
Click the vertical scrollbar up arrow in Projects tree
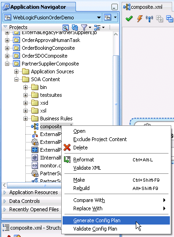click(116, 35)
